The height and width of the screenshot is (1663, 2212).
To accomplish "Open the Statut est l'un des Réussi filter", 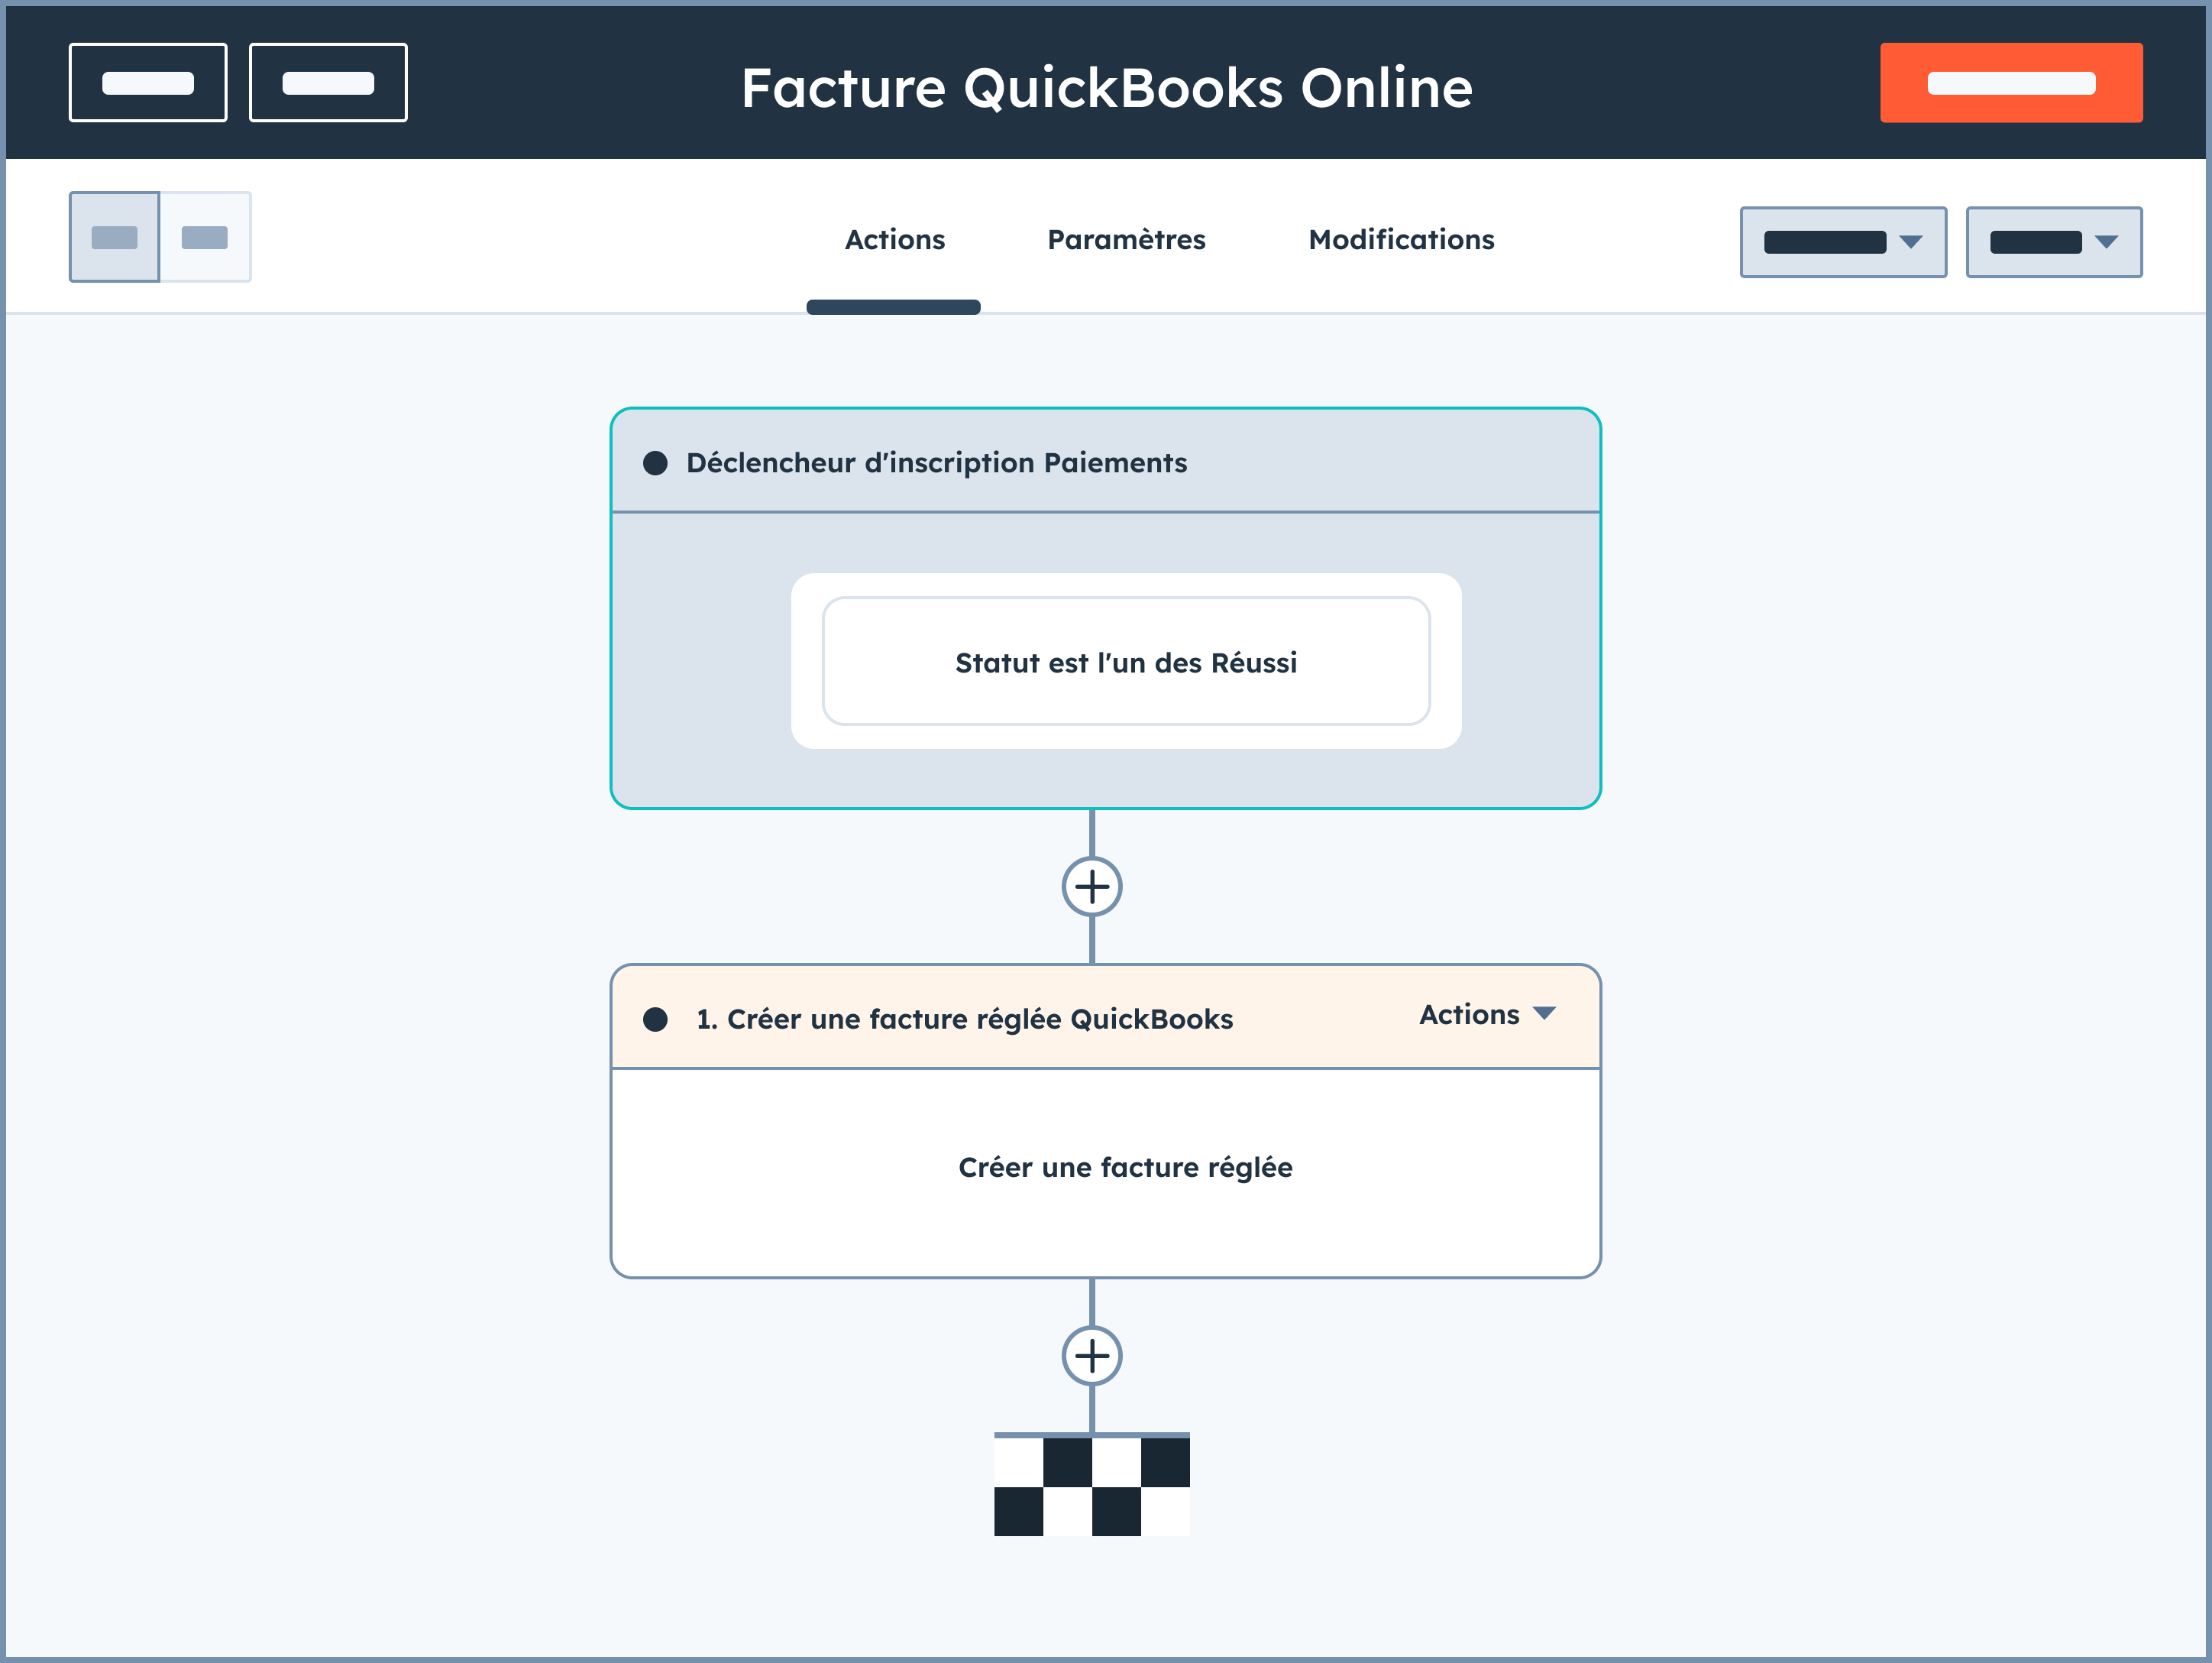I will (1126, 663).
